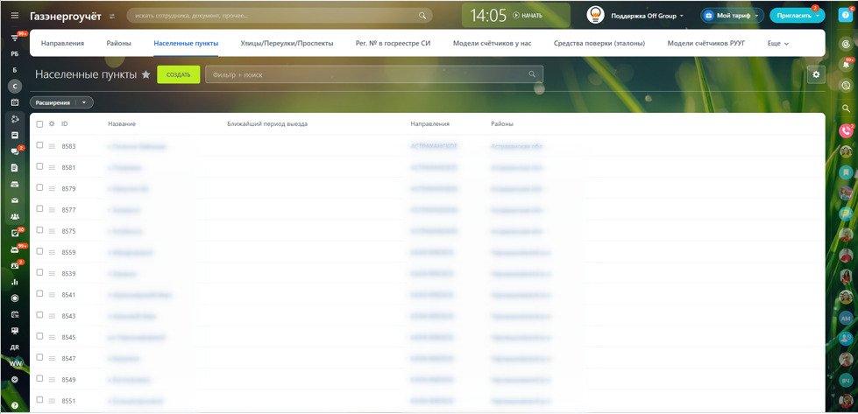The width and height of the screenshot is (858, 414).
Task: Click the help question mark at sidebar bottom
Action: pos(15,406)
